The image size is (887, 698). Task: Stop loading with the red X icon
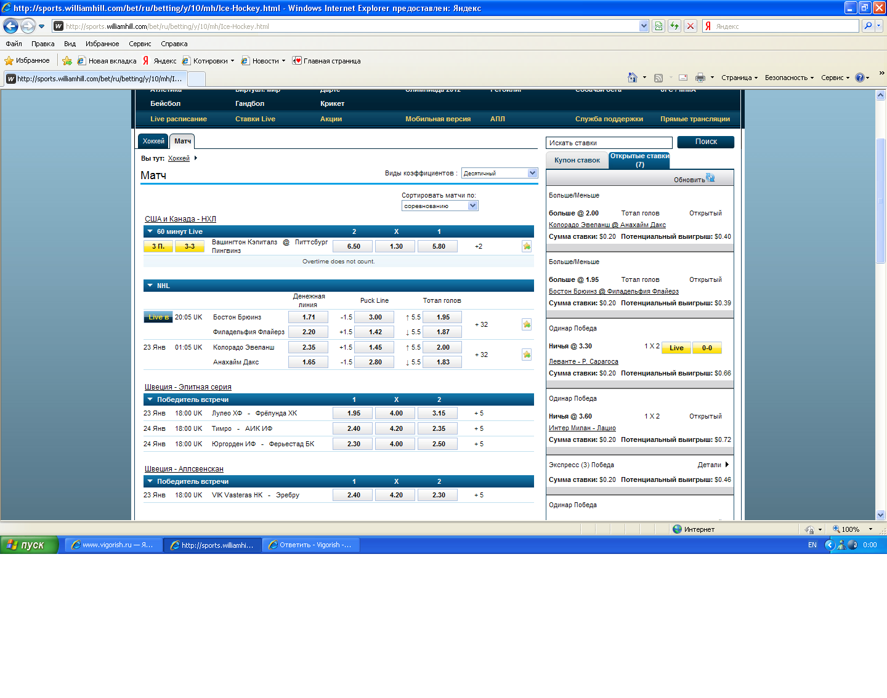pyautogui.click(x=691, y=26)
